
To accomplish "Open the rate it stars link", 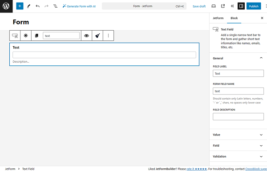I will (x=197, y=169).
